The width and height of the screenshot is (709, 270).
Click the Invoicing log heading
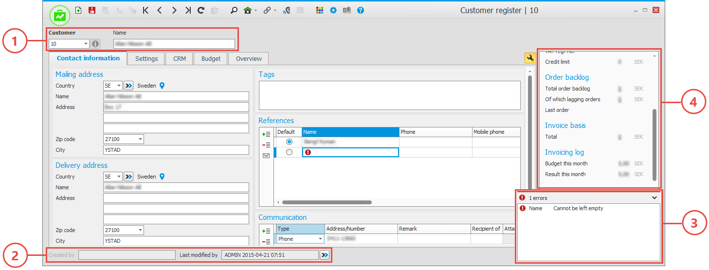[564, 152]
